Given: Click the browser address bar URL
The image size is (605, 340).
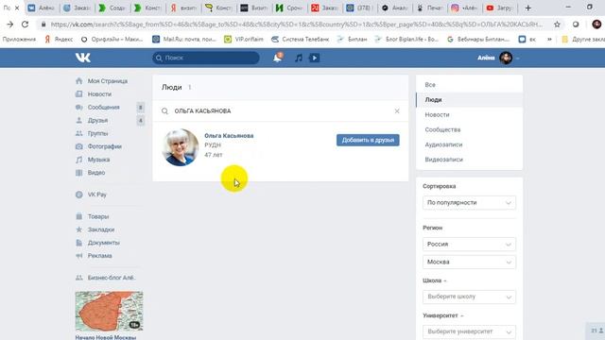Looking at the screenshot, I should point(296,25).
